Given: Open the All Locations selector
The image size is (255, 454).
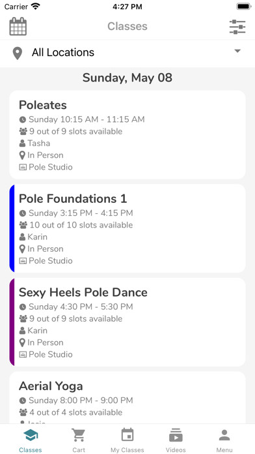Looking at the screenshot, I should (127, 53).
